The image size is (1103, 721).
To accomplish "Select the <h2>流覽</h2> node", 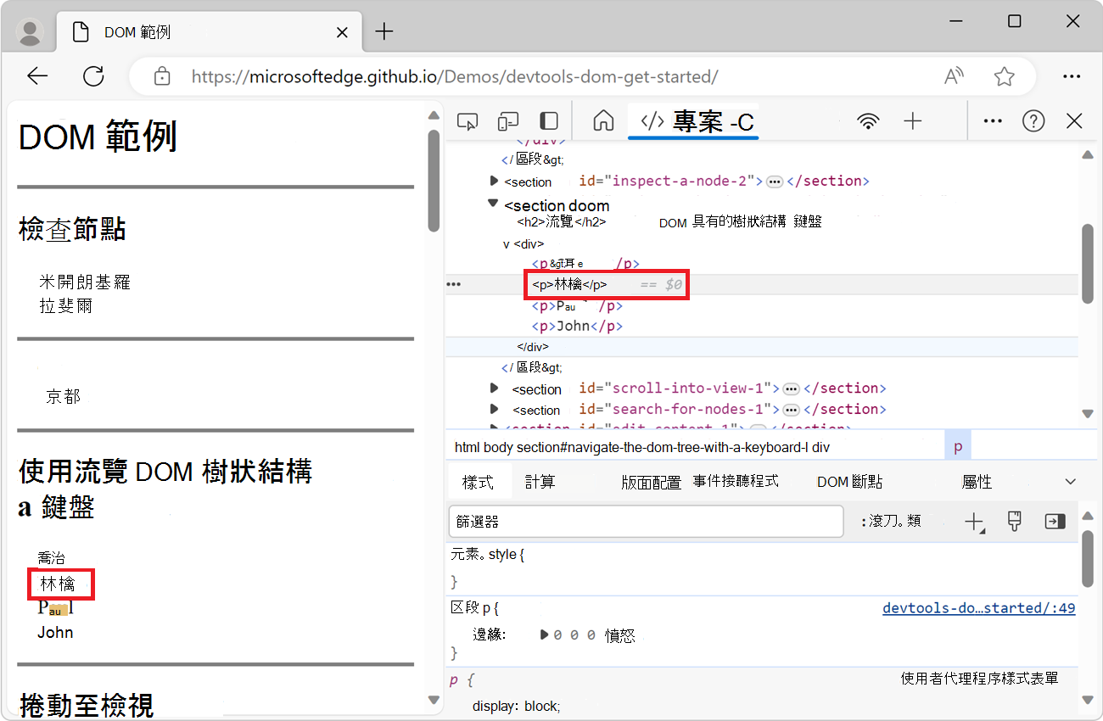I will pyautogui.click(x=561, y=222).
